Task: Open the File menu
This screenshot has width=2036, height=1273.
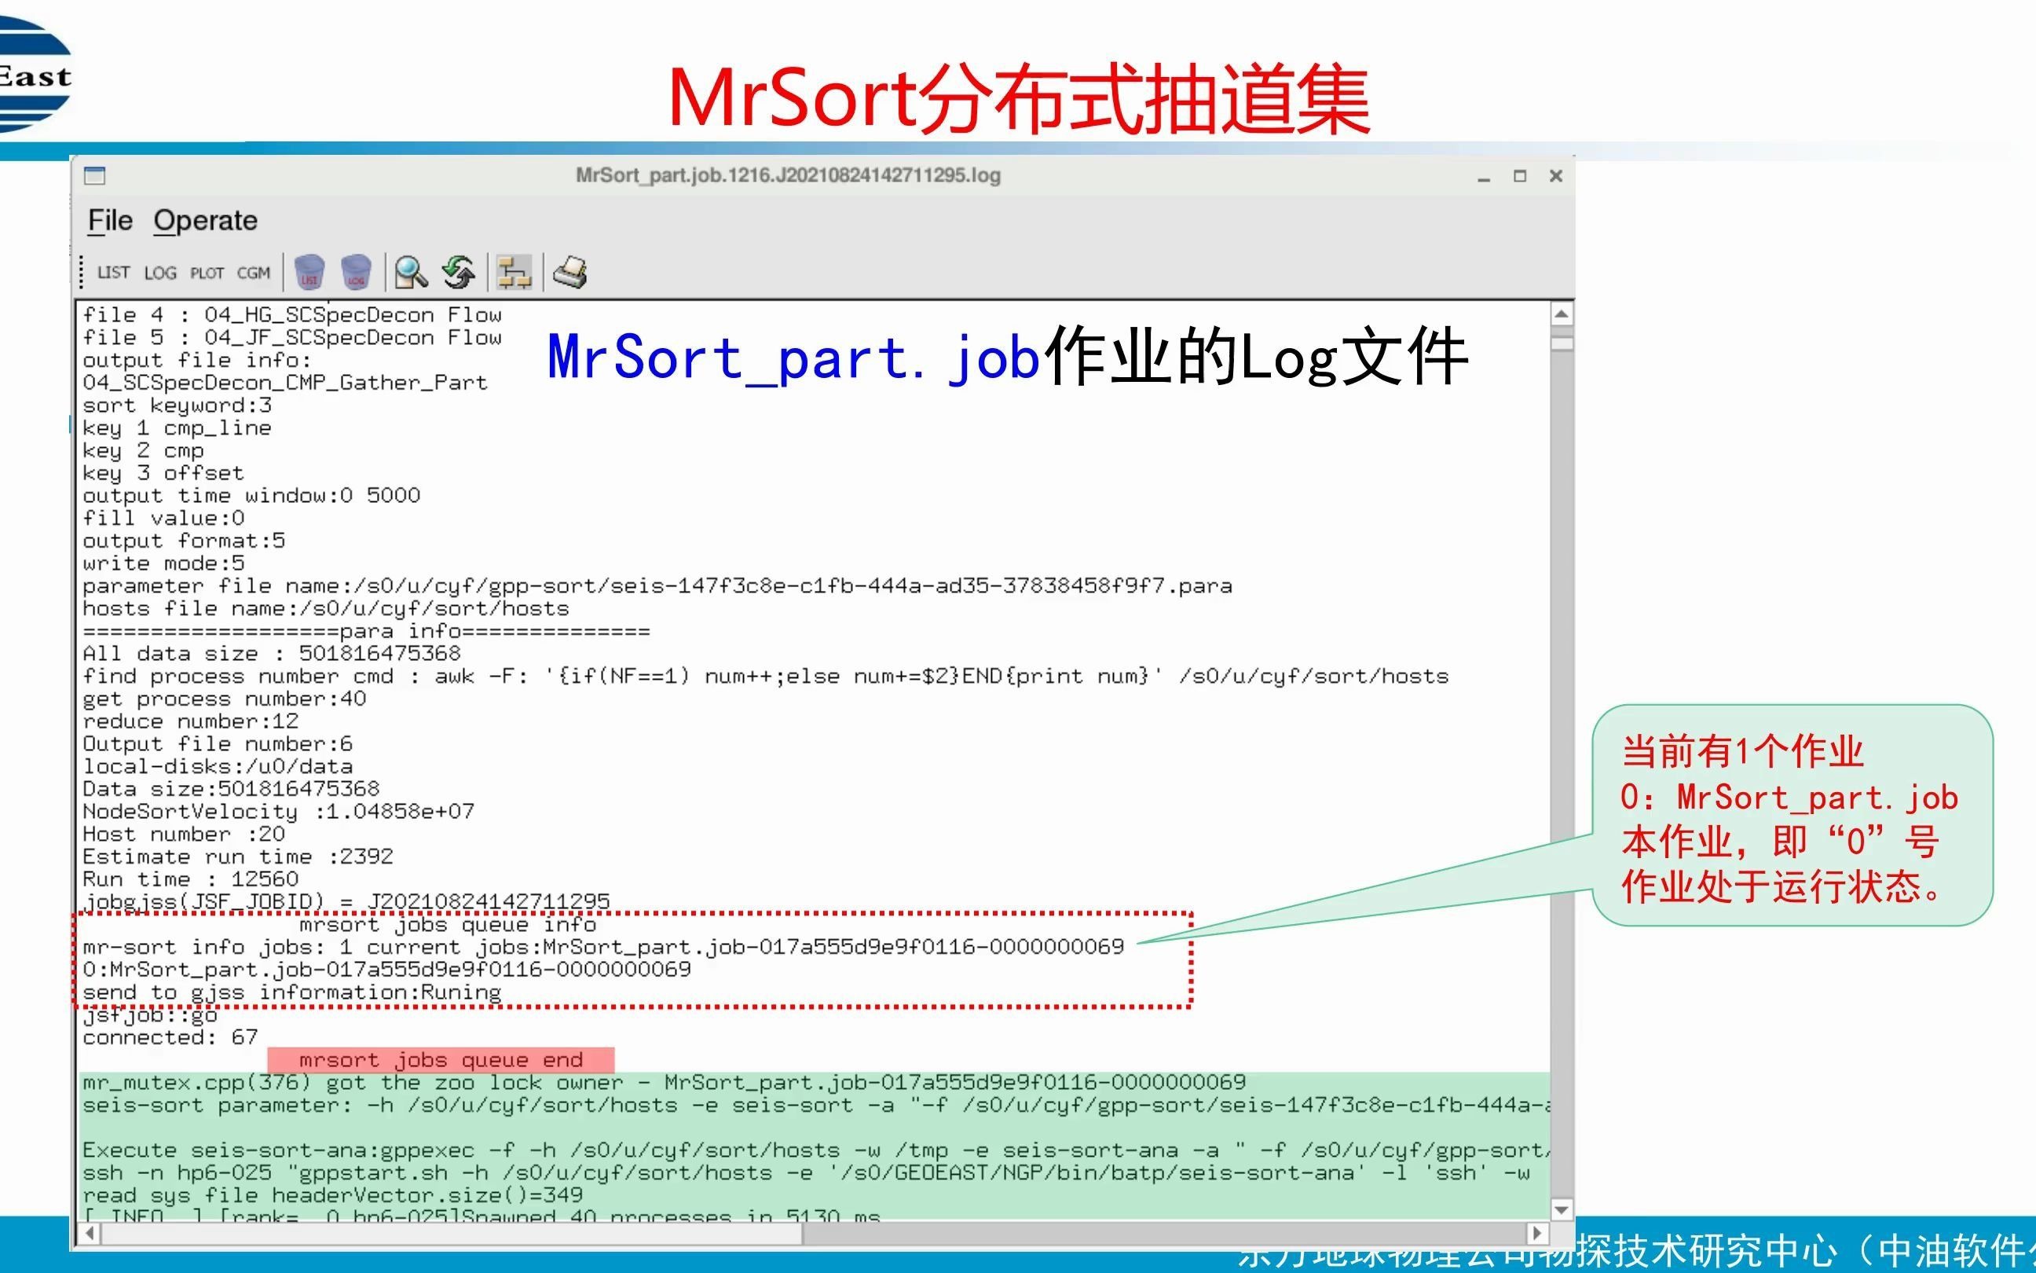Action: [110, 221]
